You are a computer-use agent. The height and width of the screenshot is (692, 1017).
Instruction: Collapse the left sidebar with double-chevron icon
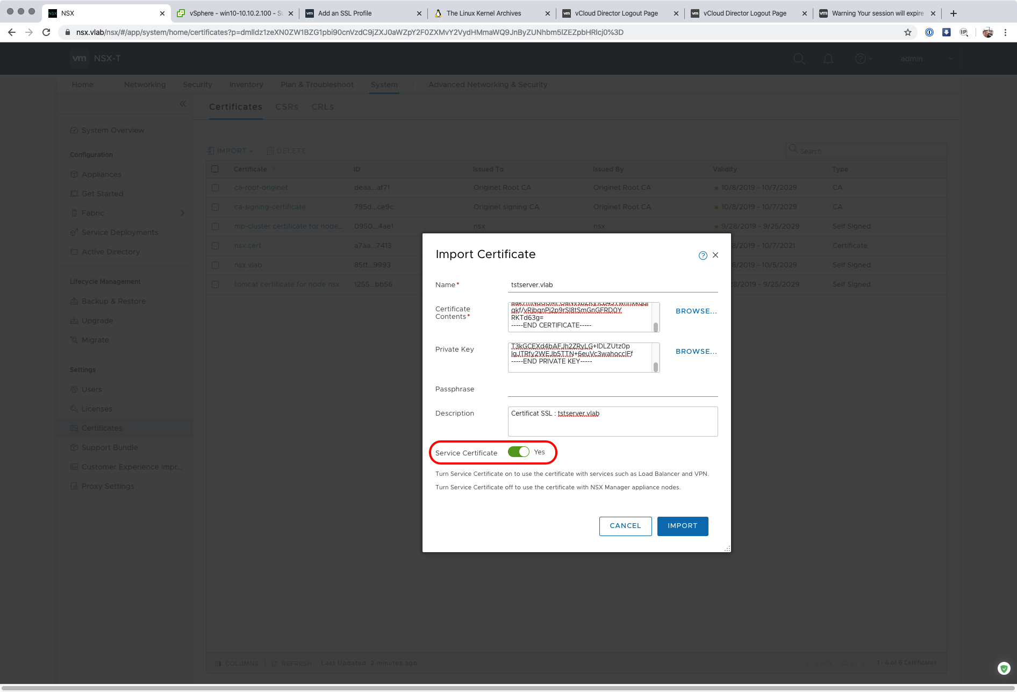[183, 104]
